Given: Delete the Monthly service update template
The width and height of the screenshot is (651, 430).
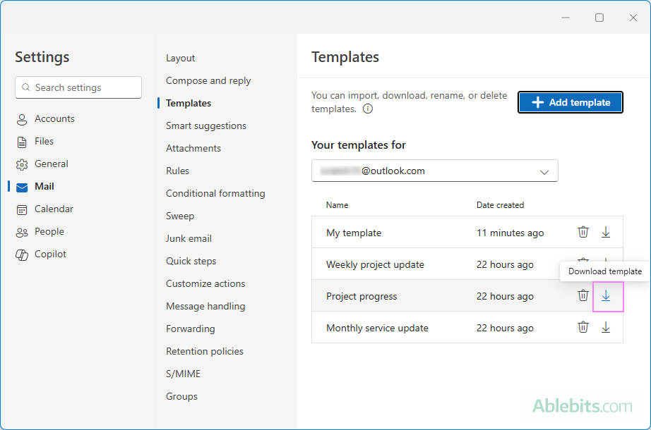Looking at the screenshot, I should pyautogui.click(x=583, y=327).
